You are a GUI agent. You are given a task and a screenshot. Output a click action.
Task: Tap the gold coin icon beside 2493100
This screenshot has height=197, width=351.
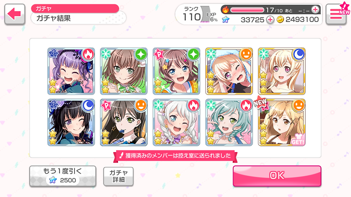[280, 20]
